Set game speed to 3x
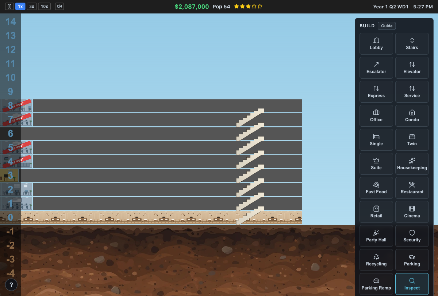The width and height of the screenshot is (438, 296). tap(32, 7)
